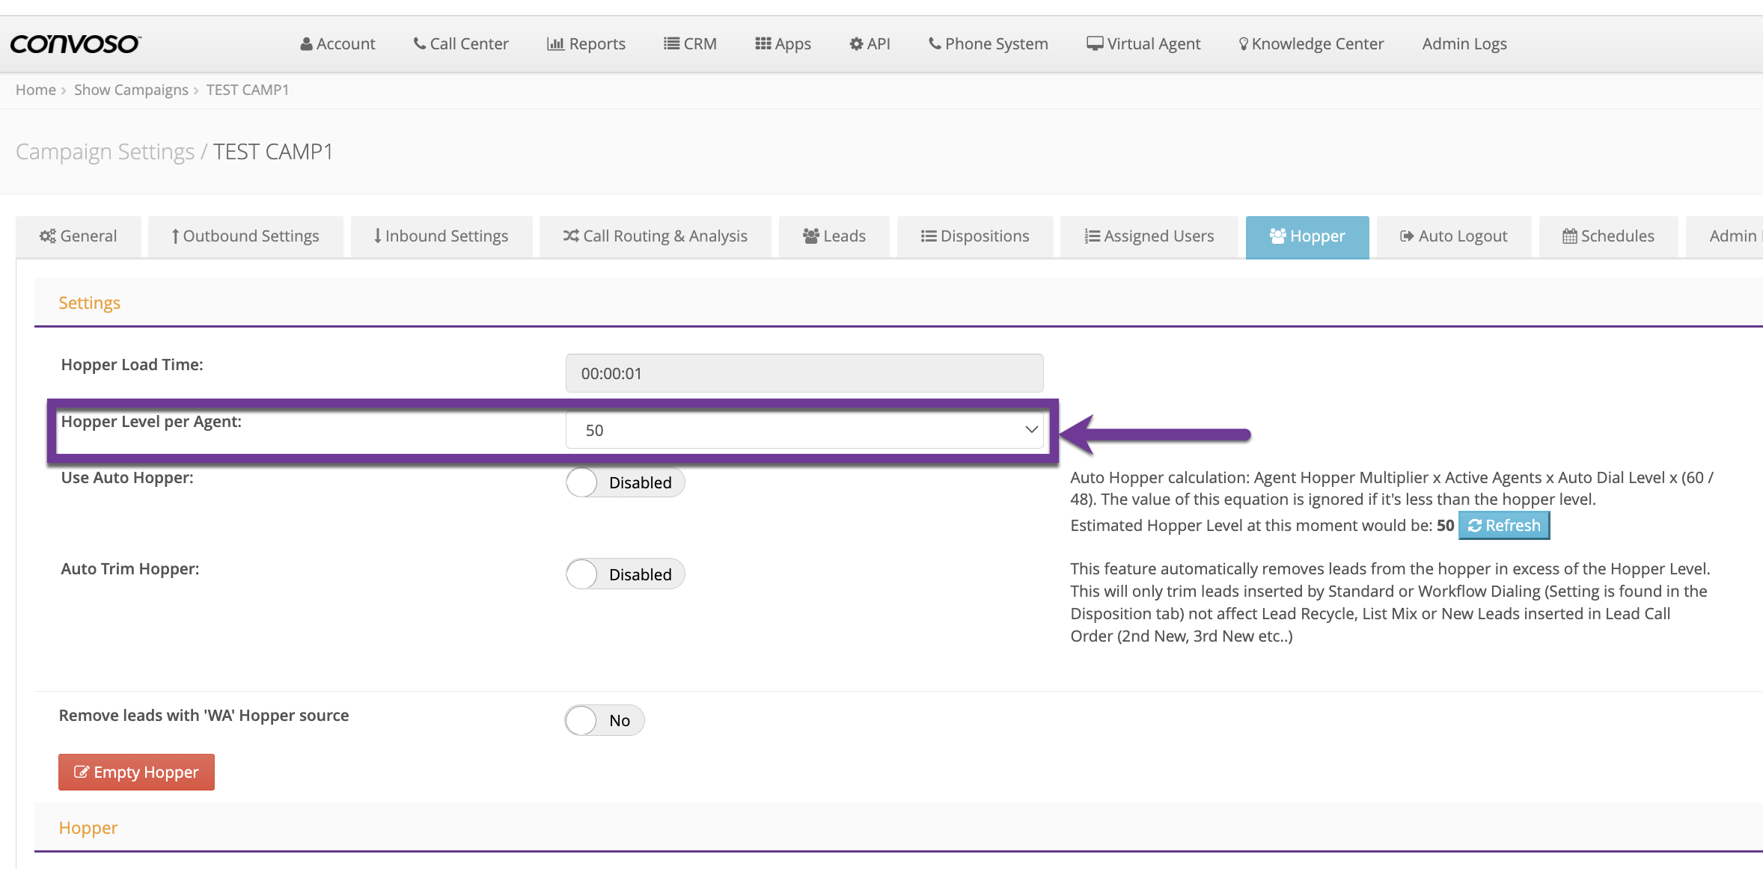Open the Hopper Level per Agent dropdown
Viewport: 1763px width, 869px height.
(x=804, y=430)
